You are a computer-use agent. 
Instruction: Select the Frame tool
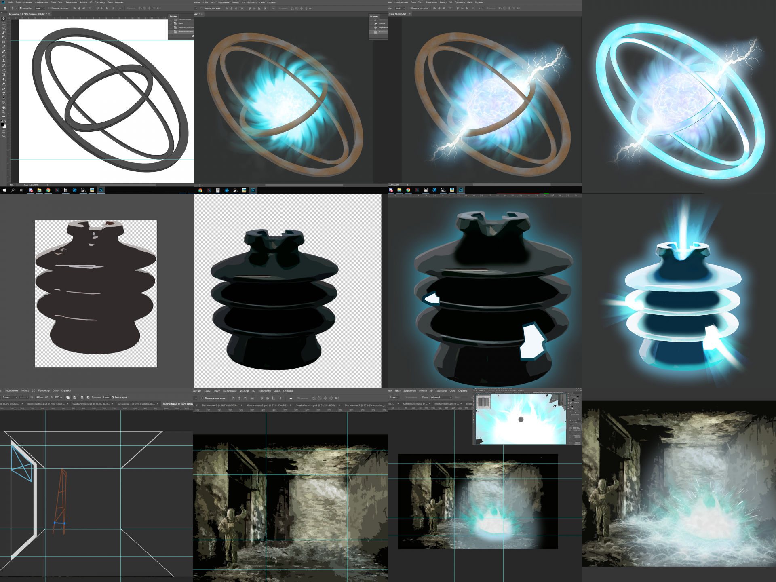click(x=3, y=42)
